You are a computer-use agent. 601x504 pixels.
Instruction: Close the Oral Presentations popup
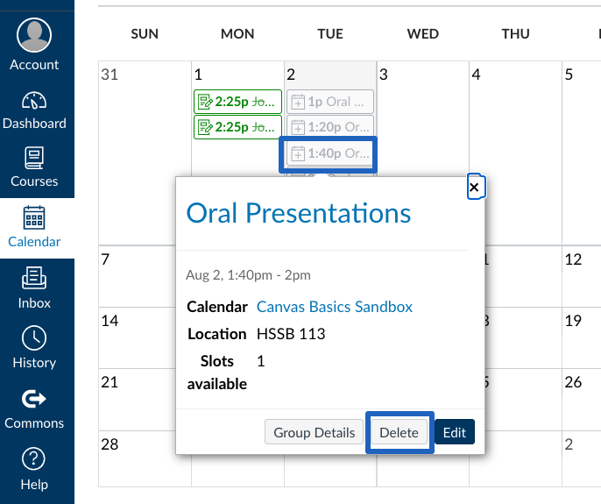pos(474,188)
